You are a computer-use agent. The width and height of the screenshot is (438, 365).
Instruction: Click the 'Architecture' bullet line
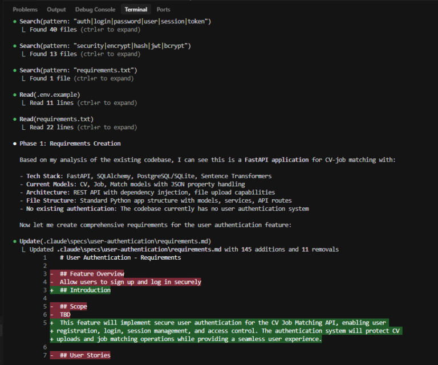pos(147,192)
